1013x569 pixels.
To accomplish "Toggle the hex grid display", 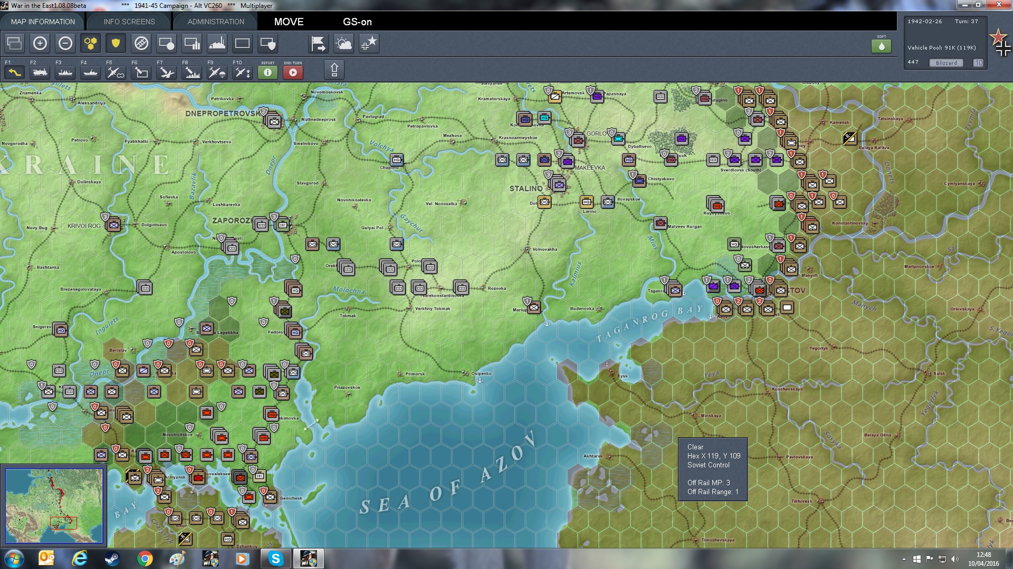I will [91, 44].
